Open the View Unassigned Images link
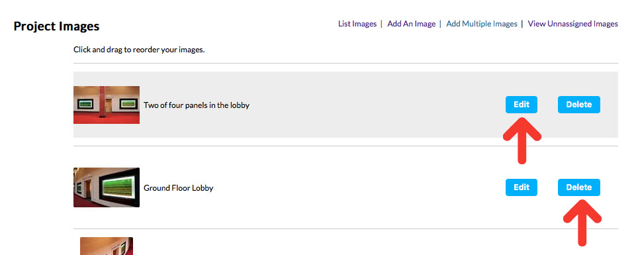 click(573, 24)
